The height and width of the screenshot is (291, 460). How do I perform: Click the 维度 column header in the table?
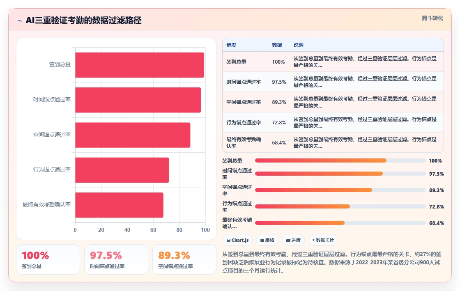pyautogui.click(x=231, y=45)
